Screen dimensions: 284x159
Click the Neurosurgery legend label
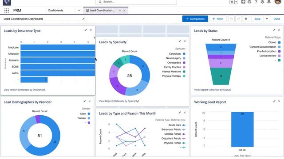coord(174,58)
